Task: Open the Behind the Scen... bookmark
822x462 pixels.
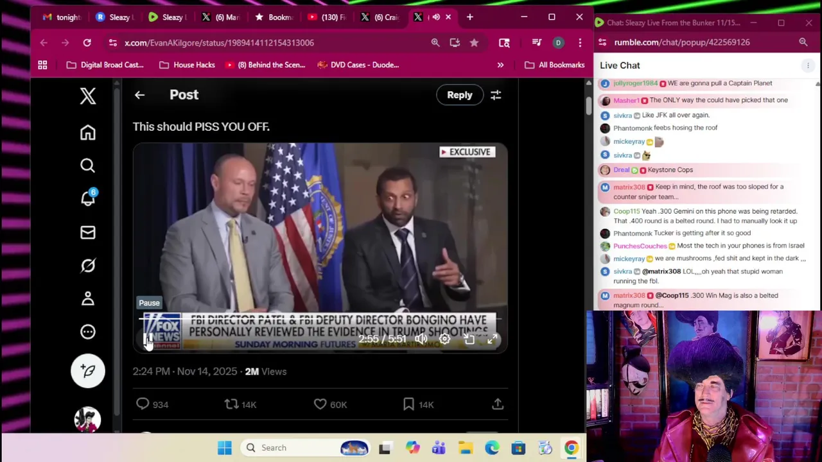Action: tap(265, 65)
